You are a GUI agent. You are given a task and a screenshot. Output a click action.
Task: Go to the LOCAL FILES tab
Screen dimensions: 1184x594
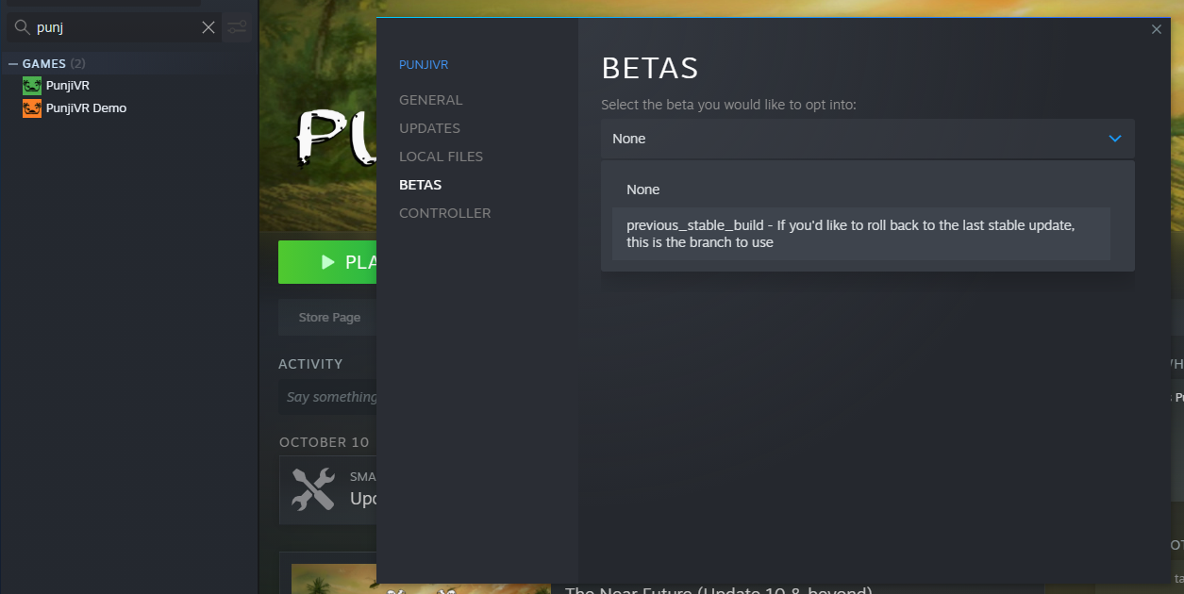pos(441,157)
